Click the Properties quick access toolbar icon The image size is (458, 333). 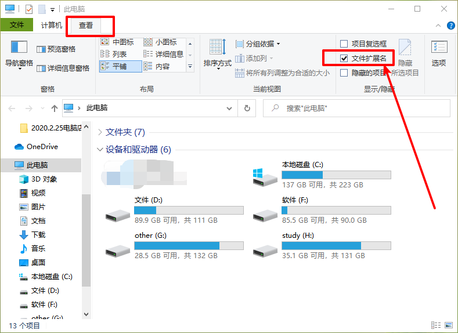pos(29,9)
